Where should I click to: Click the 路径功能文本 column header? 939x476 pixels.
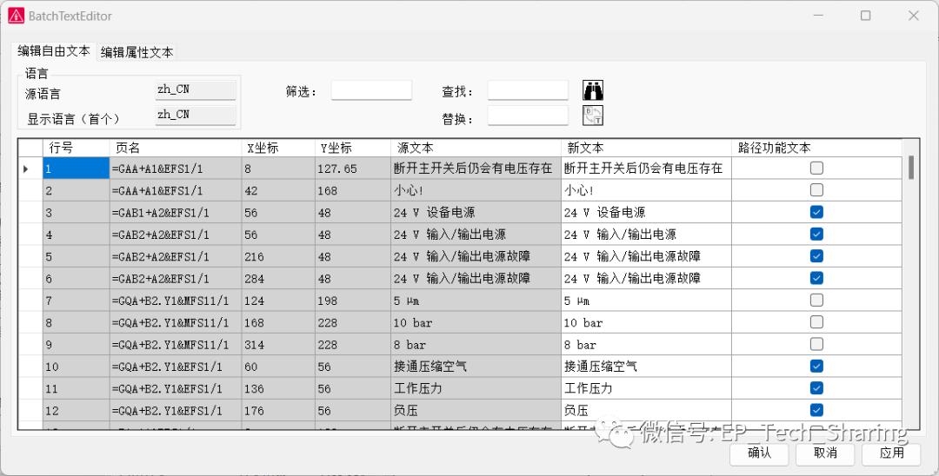point(816,148)
